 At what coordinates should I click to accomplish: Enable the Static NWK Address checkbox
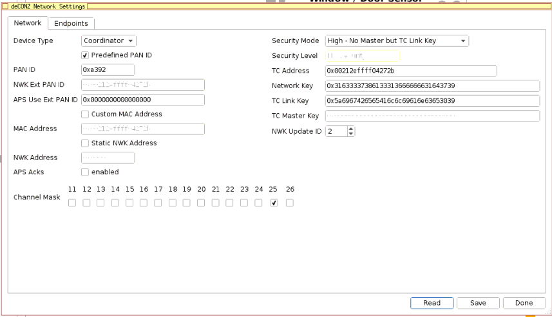[85, 143]
